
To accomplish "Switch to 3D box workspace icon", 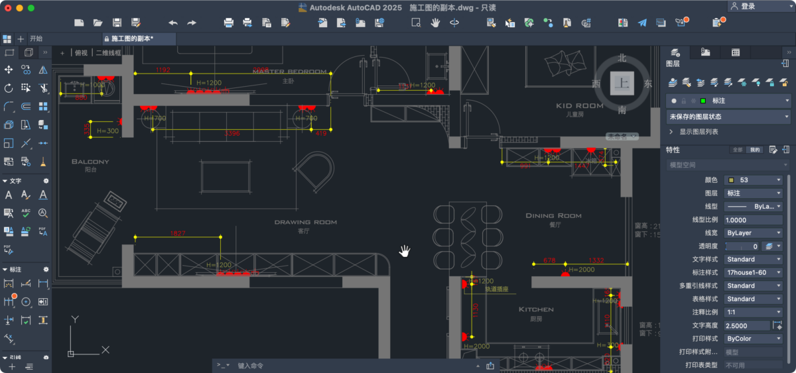I will pos(28,52).
